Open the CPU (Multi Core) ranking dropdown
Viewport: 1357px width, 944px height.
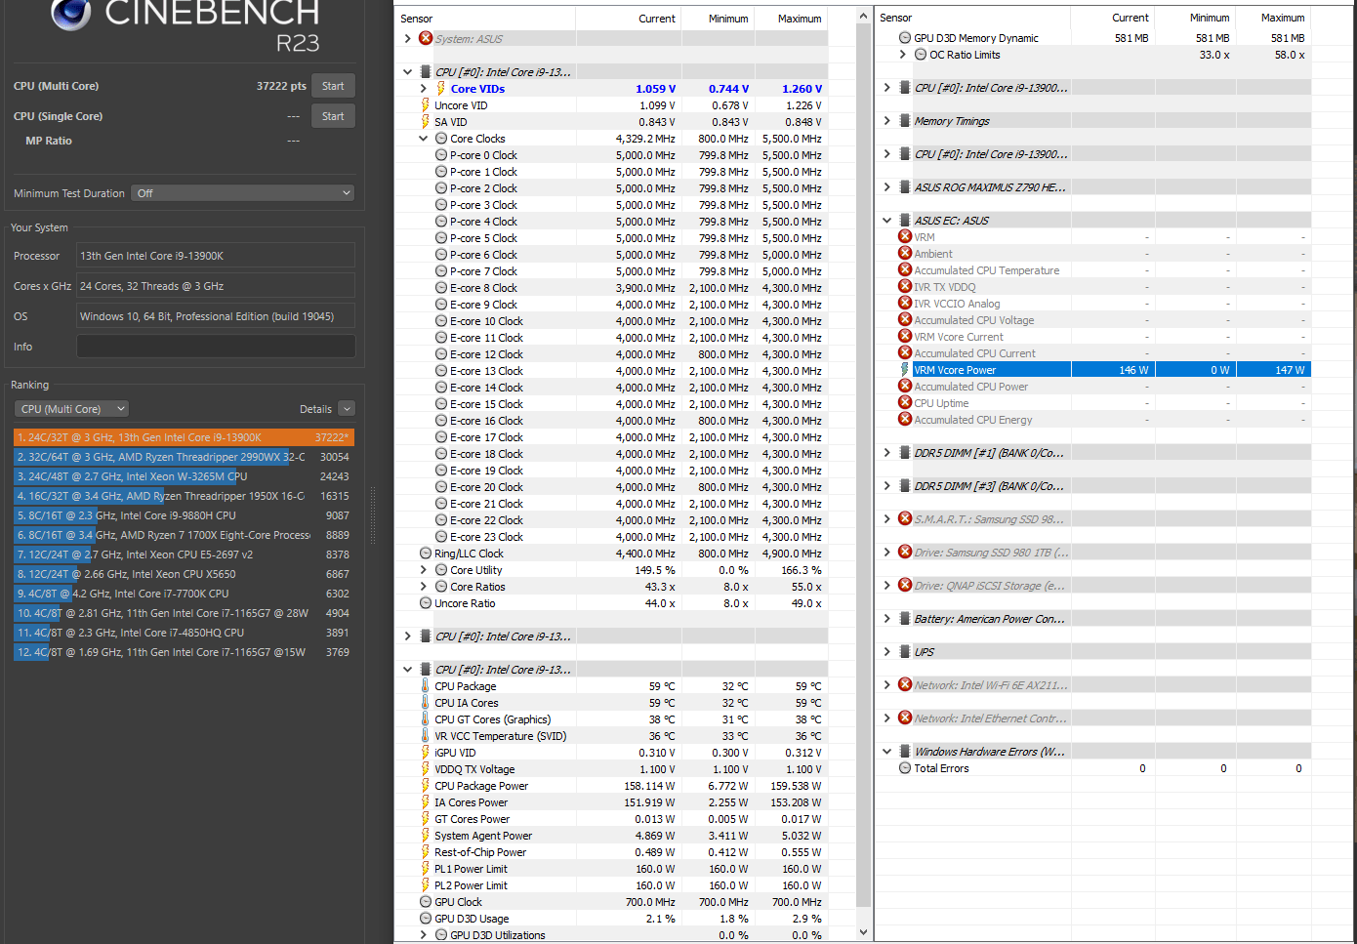(x=72, y=409)
